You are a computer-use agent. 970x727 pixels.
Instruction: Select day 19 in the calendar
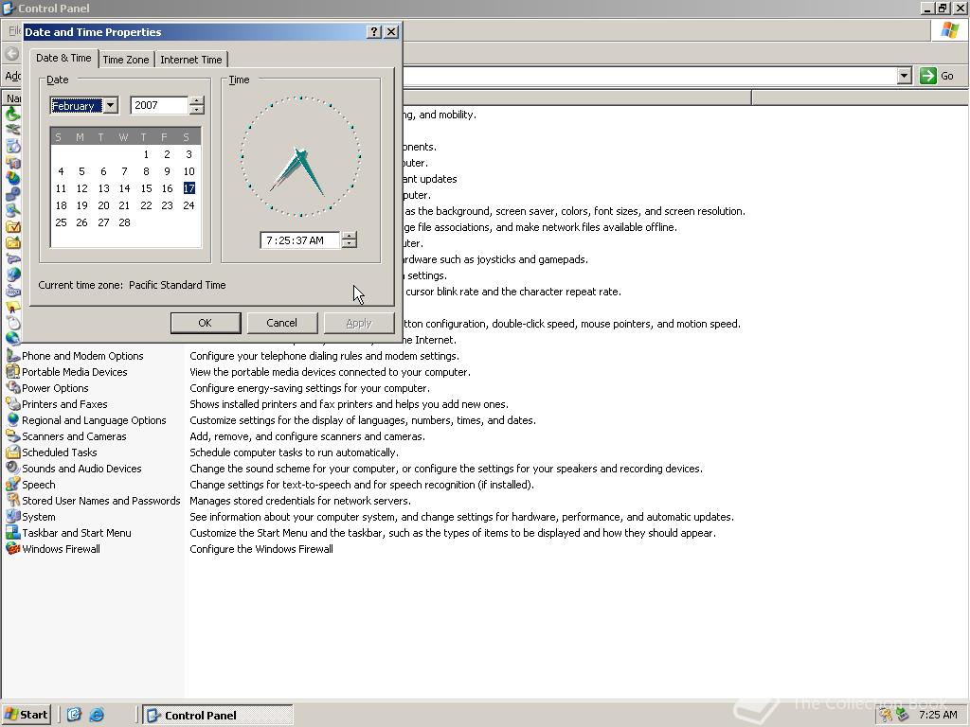(x=81, y=205)
